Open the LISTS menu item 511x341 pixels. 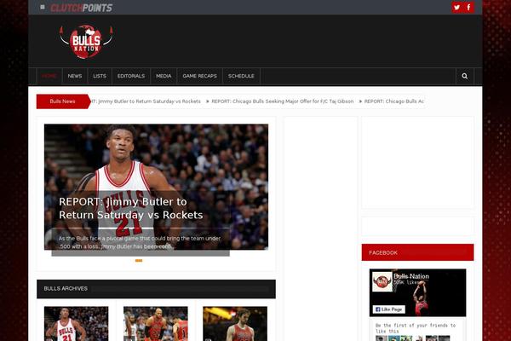[x=100, y=76]
